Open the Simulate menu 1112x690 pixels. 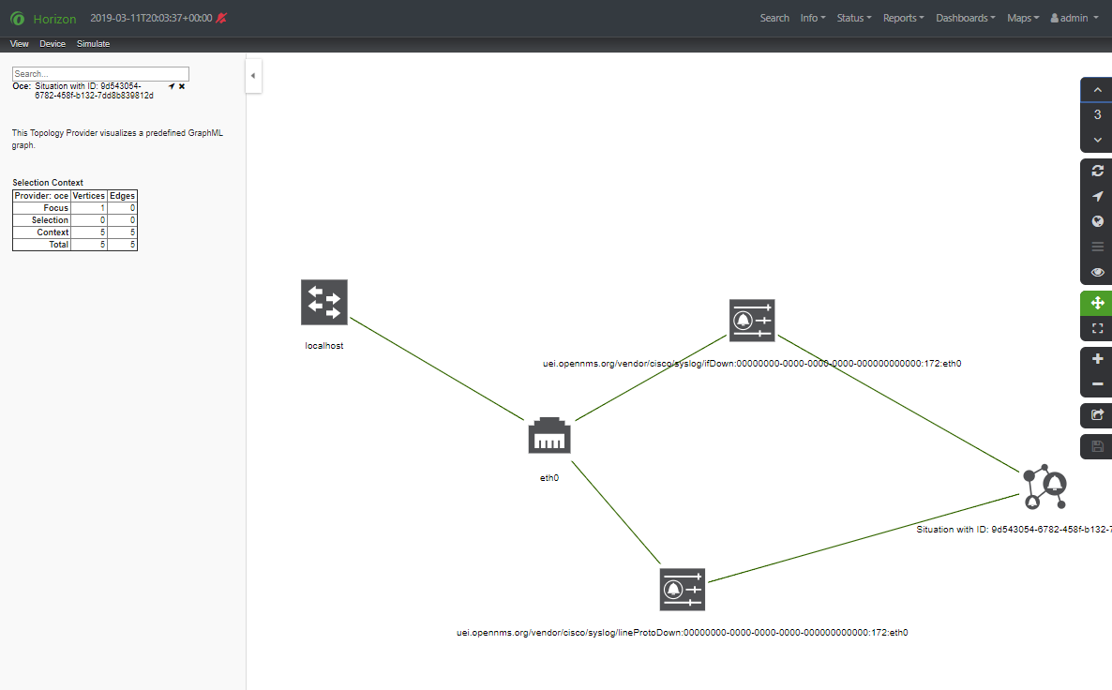point(93,43)
